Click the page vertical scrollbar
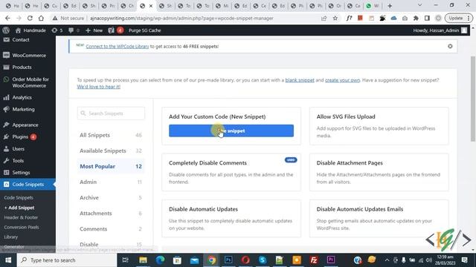 (x=473, y=99)
